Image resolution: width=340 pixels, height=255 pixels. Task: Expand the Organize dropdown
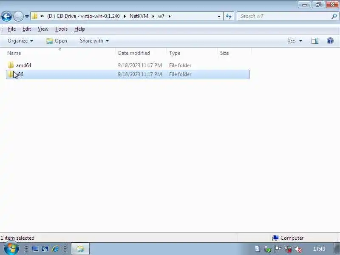(x=20, y=41)
